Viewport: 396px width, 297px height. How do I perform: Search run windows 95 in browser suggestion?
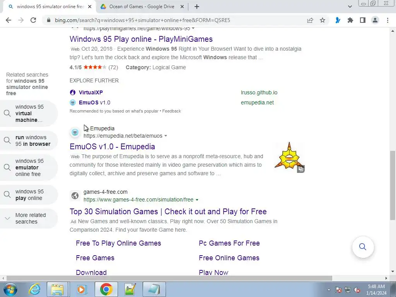tap(29, 141)
